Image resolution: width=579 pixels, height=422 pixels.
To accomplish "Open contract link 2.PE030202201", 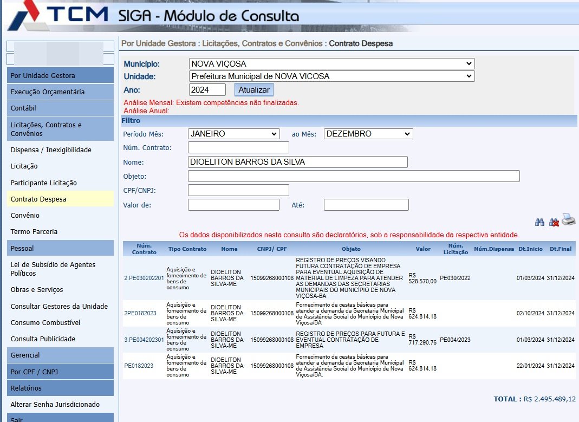I will click(144, 278).
